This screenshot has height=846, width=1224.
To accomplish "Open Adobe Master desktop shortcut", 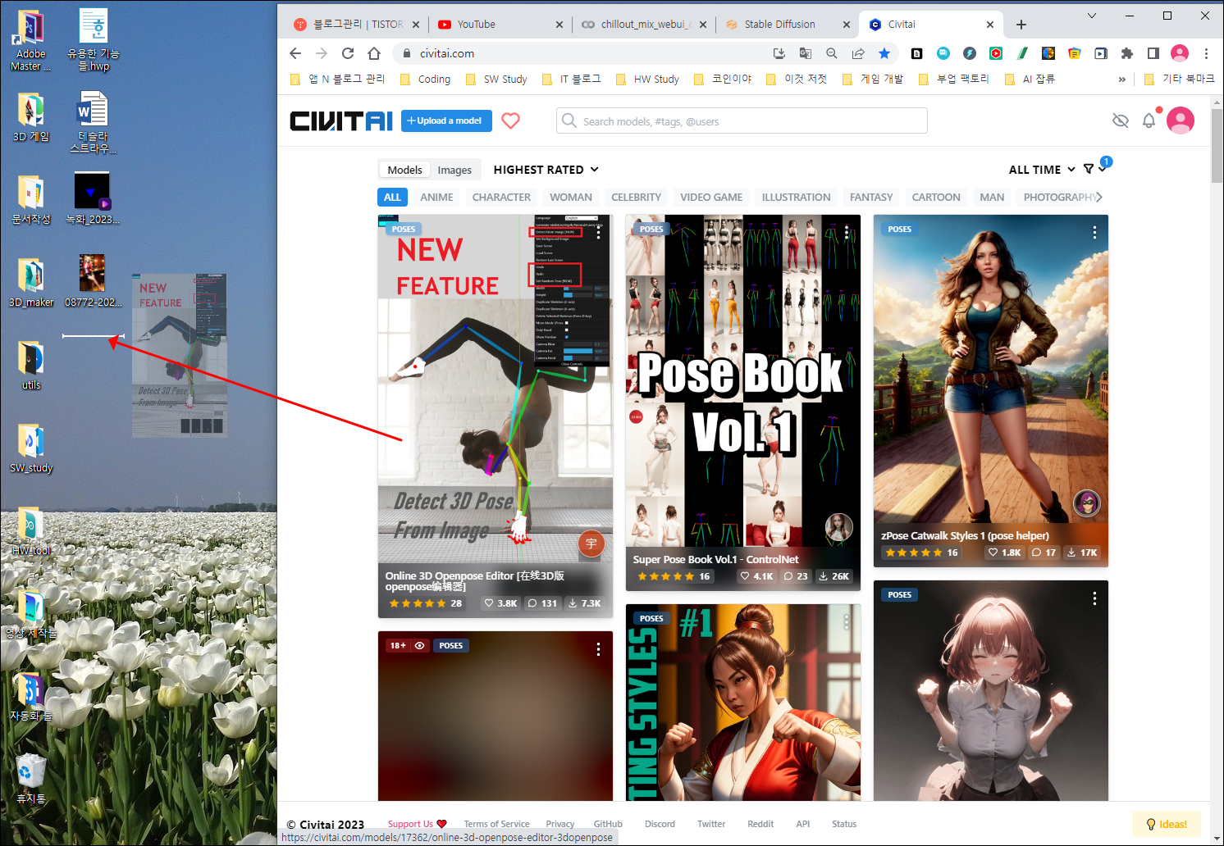I will 30,41.
